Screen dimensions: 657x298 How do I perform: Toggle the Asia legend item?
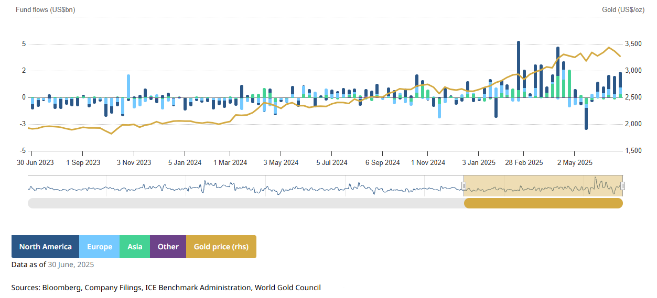pos(135,247)
